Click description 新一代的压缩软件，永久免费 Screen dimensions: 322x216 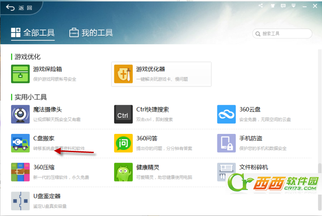click(61, 177)
